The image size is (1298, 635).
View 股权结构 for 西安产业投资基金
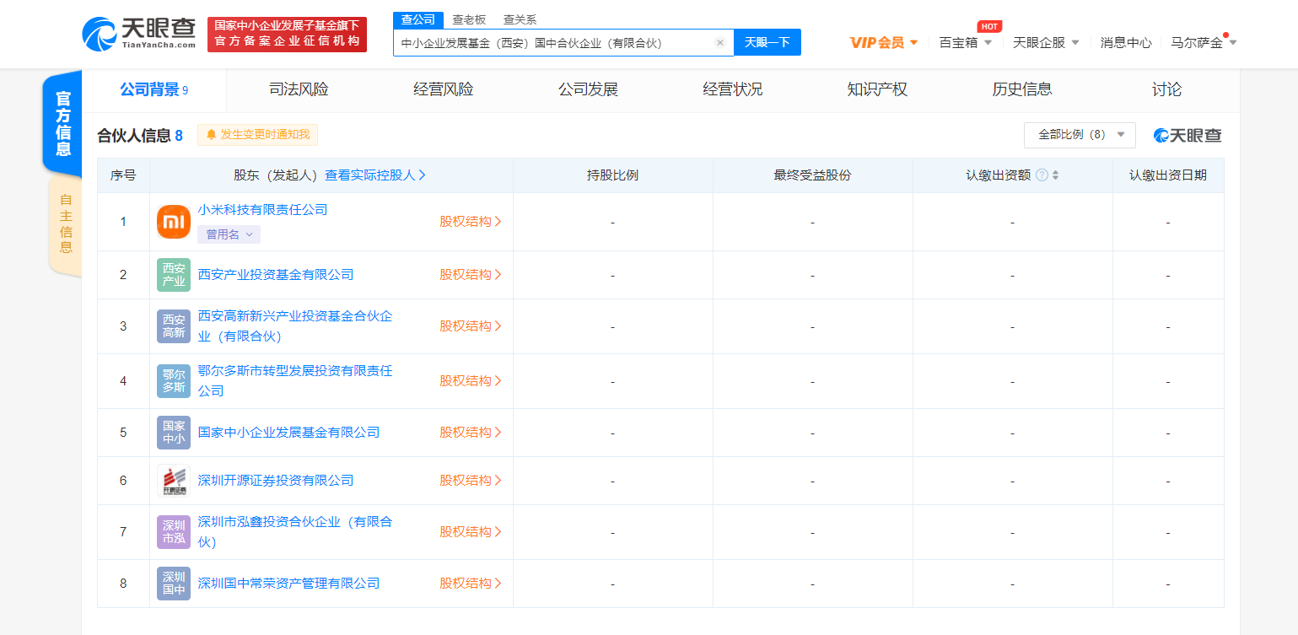[471, 275]
